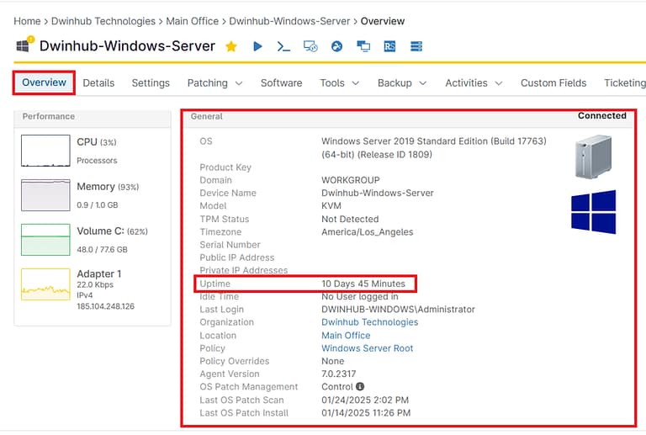Click the Not Detected TPM status value
Screen dimensions: 646x435
(350, 219)
